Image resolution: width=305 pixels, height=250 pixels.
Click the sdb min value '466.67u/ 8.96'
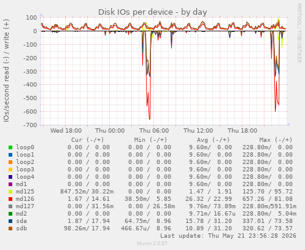tap(146, 229)
